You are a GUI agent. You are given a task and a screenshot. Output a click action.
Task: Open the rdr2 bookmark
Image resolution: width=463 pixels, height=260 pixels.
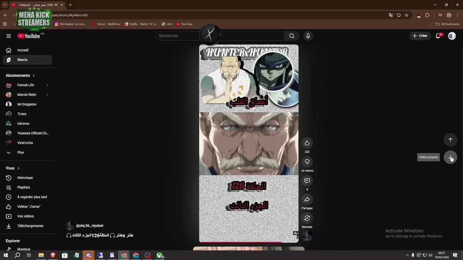[167, 24]
